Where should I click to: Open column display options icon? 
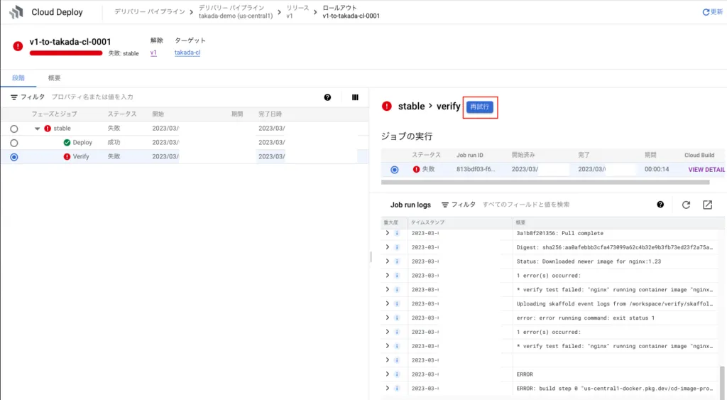pos(355,97)
